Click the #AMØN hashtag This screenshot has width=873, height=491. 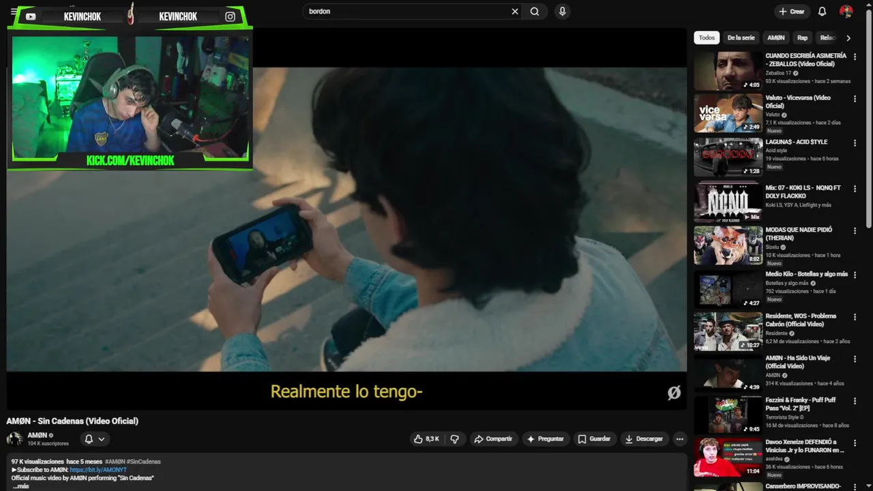point(115,462)
